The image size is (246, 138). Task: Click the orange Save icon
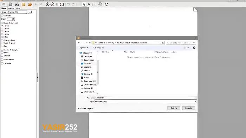point(24,4)
